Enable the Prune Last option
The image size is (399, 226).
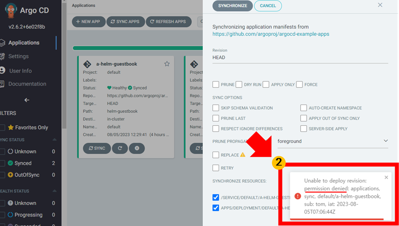[216, 118]
